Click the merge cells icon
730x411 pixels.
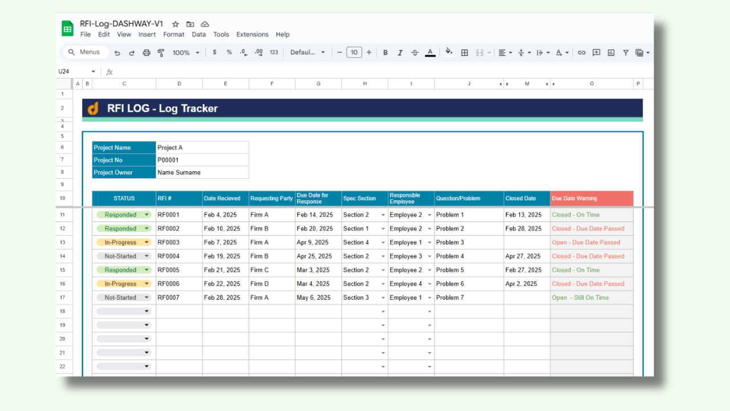[x=480, y=53]
